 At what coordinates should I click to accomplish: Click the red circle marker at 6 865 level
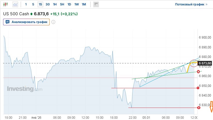(199, 71)
